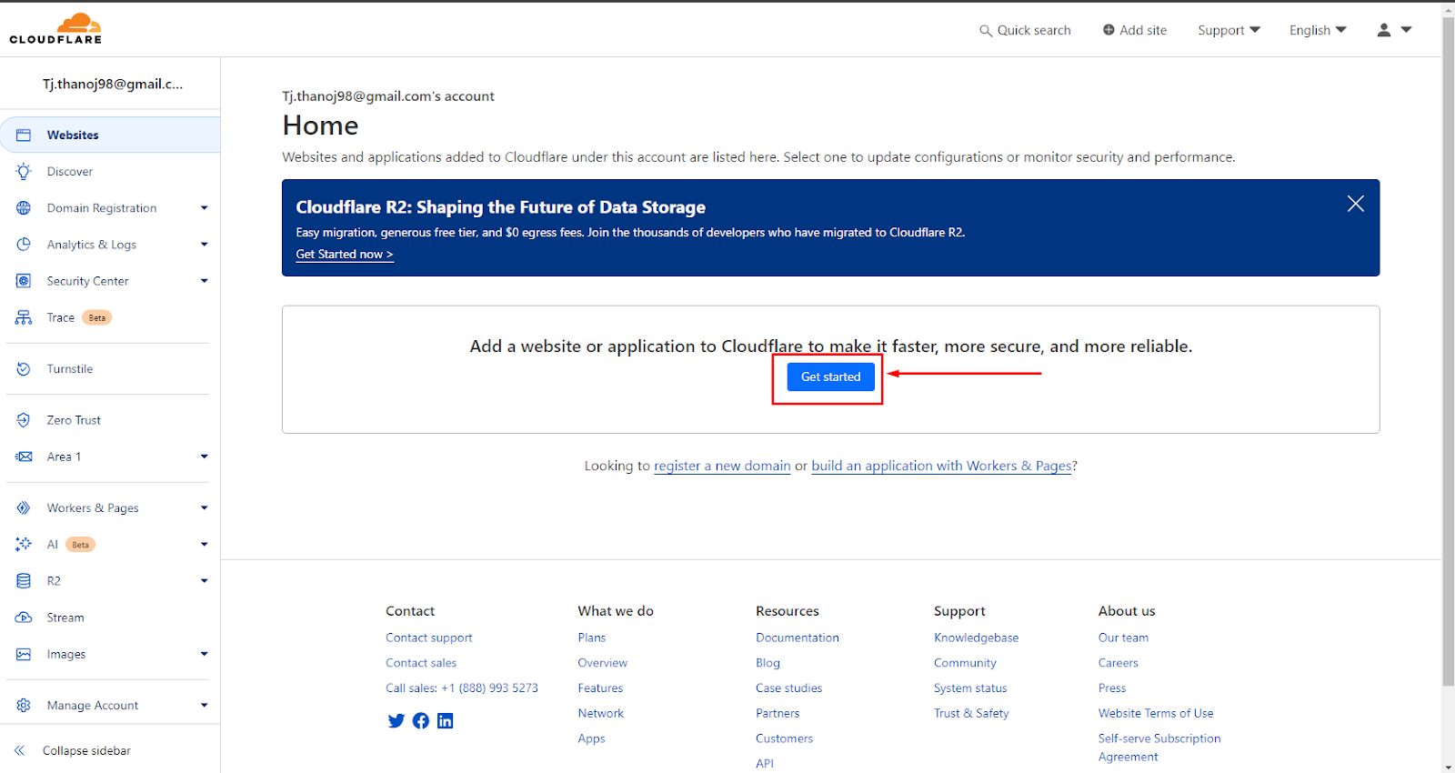
Task: Click the Workers & Pages diamond icon
Action: [24, 508]
